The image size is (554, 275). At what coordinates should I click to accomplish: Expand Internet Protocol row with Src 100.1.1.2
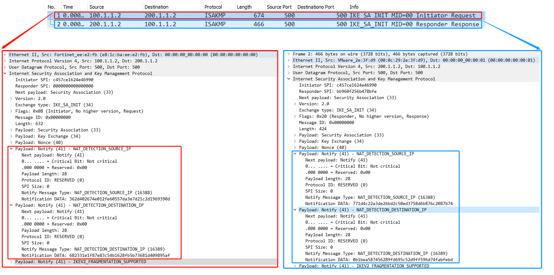(x=5, y=61)
